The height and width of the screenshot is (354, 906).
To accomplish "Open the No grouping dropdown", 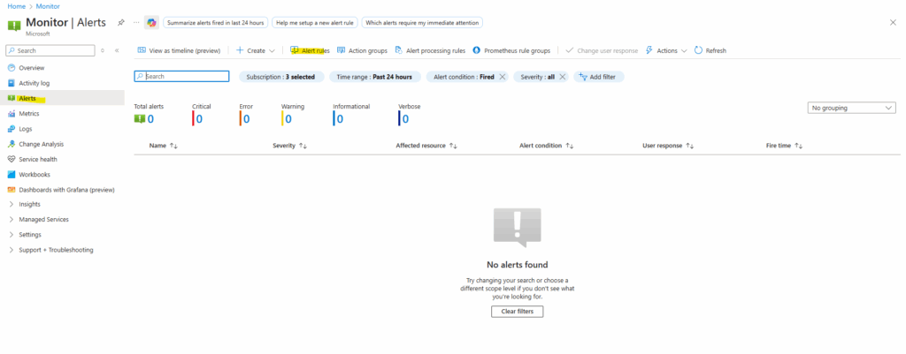I will tap(851, 108).
